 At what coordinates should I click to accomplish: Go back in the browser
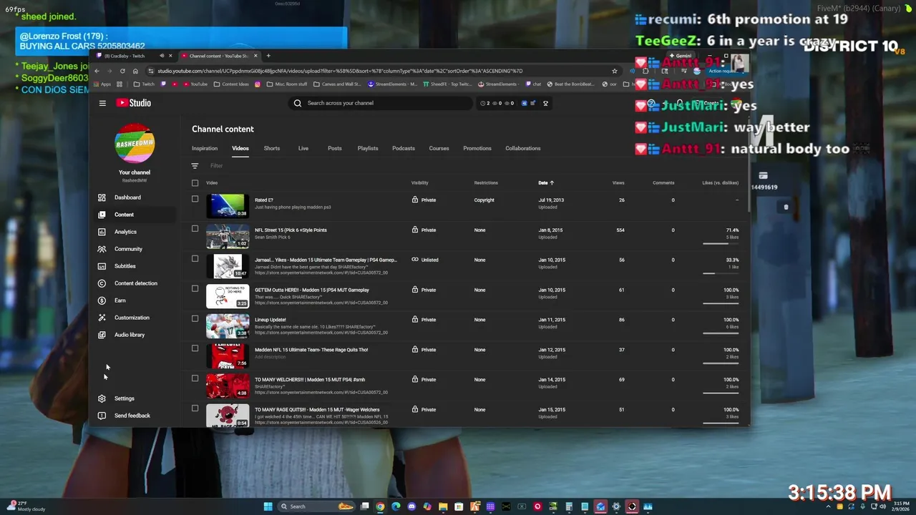pos(97,71)
